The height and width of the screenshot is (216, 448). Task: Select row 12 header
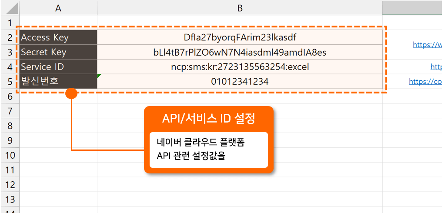[x=10, y=185]
